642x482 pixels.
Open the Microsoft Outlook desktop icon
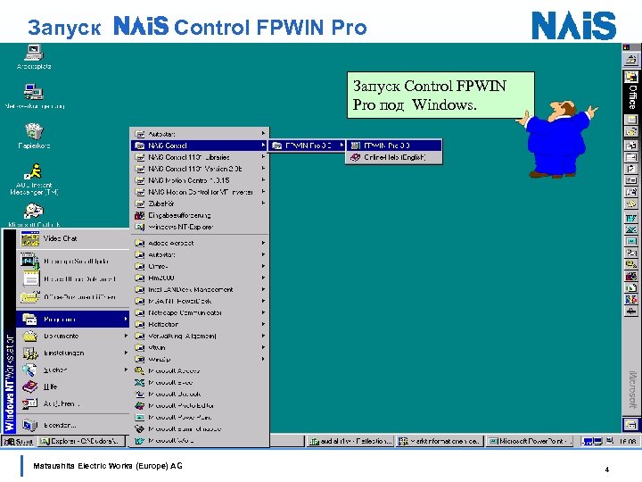click(34, 211)
